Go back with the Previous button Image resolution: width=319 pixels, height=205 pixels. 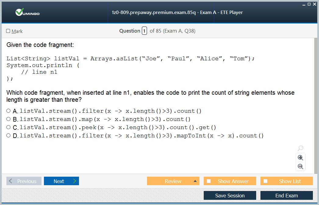24,181
